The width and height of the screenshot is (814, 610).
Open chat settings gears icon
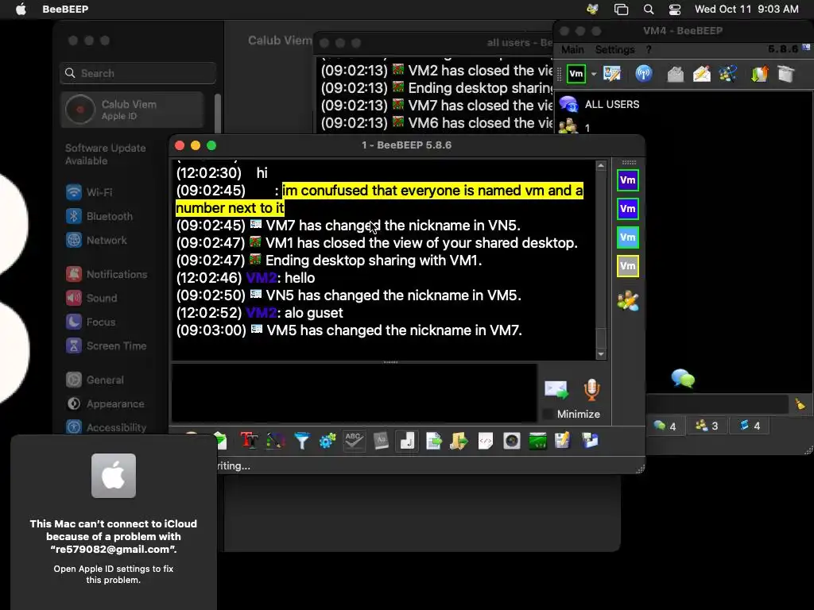pos(328,441)
